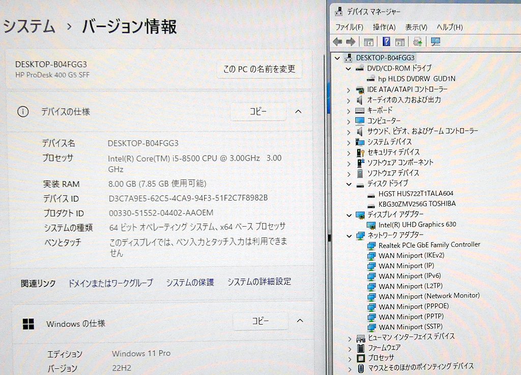Click the icon beside IDE ATA/ATAPI コントローラー
This screenshot has width=521, height=375.
(360, 89)
